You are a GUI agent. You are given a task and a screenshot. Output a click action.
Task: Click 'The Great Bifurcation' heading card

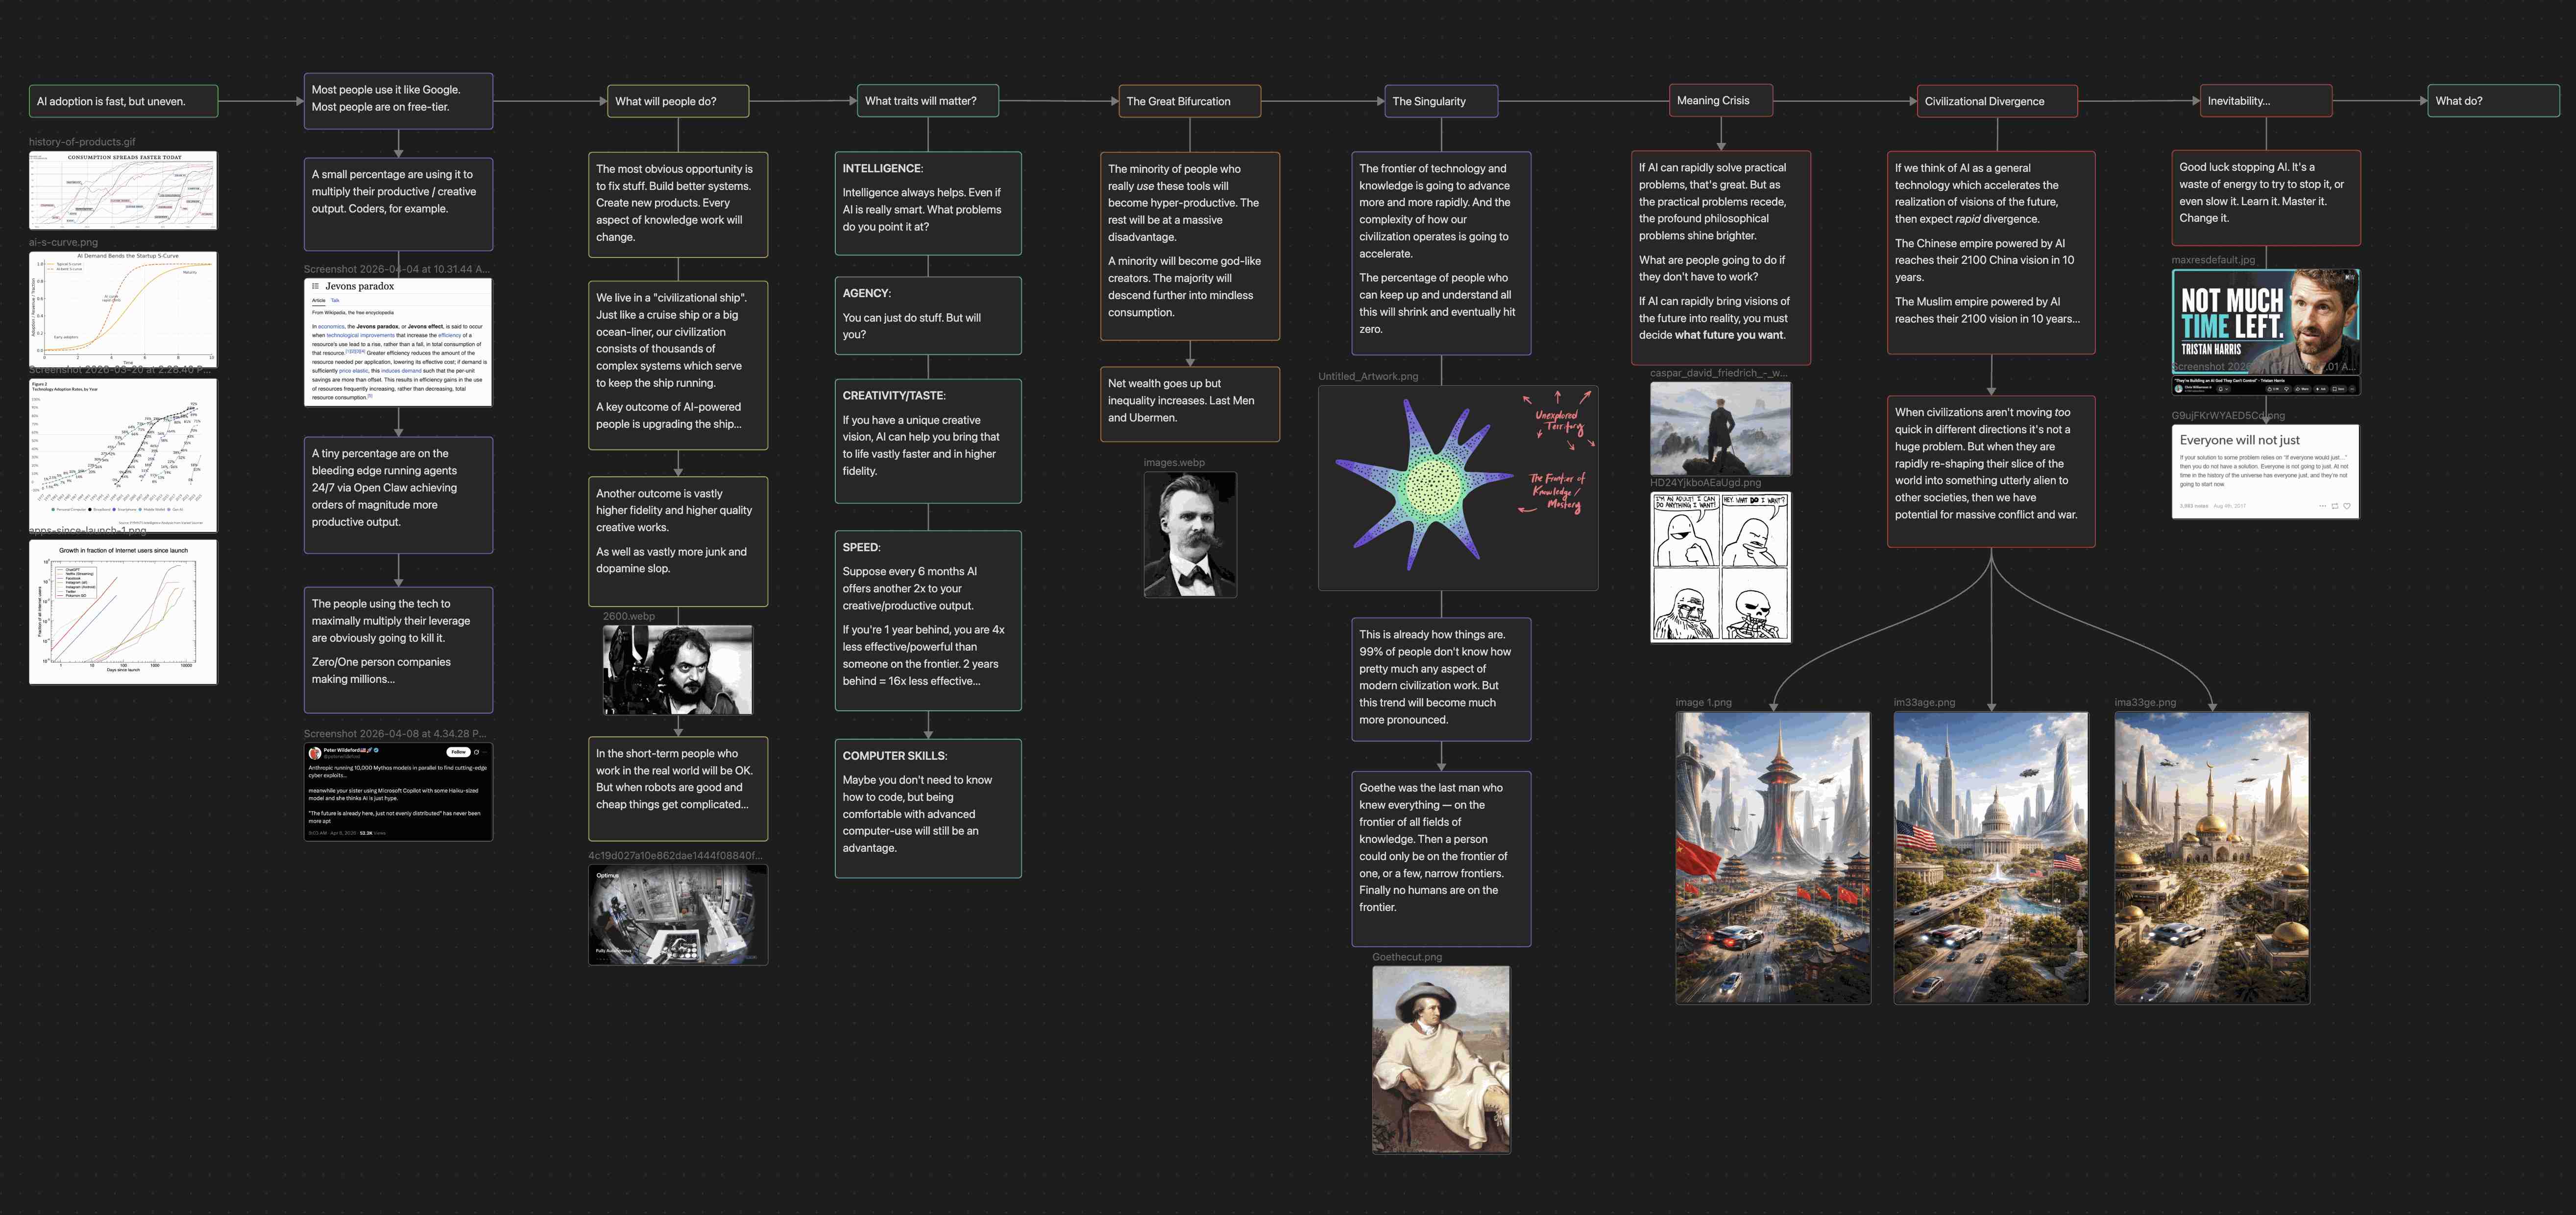coord(1189,101)
